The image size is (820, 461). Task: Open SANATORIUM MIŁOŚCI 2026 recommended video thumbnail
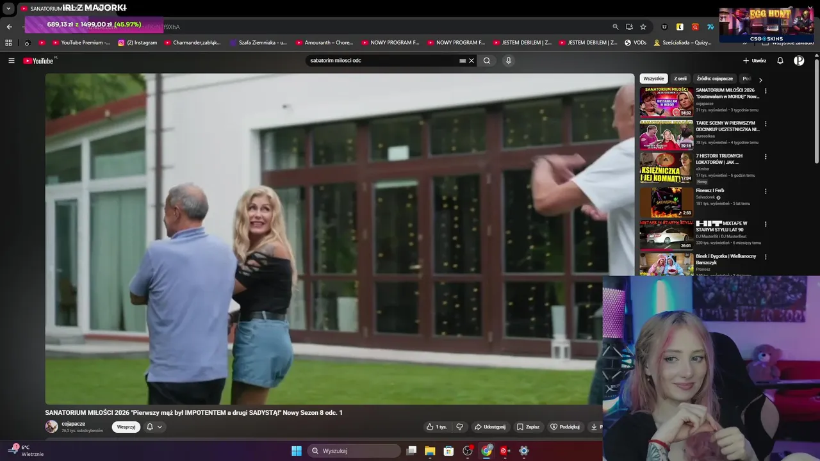(x=666, y=102)
